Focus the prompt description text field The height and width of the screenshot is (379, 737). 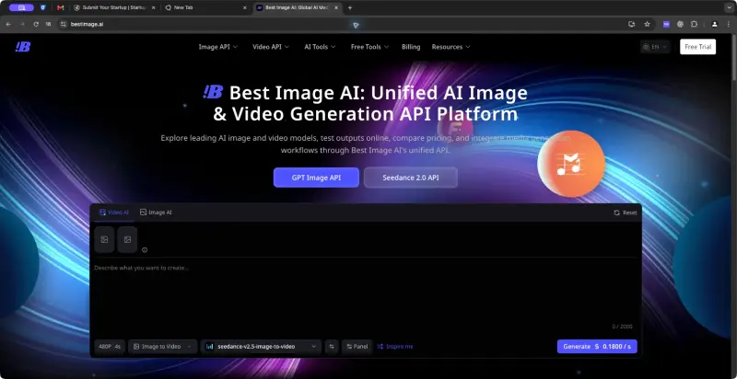365,293
